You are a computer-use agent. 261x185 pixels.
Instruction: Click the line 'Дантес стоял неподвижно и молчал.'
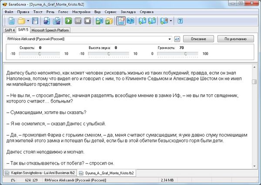pos(45,152)
